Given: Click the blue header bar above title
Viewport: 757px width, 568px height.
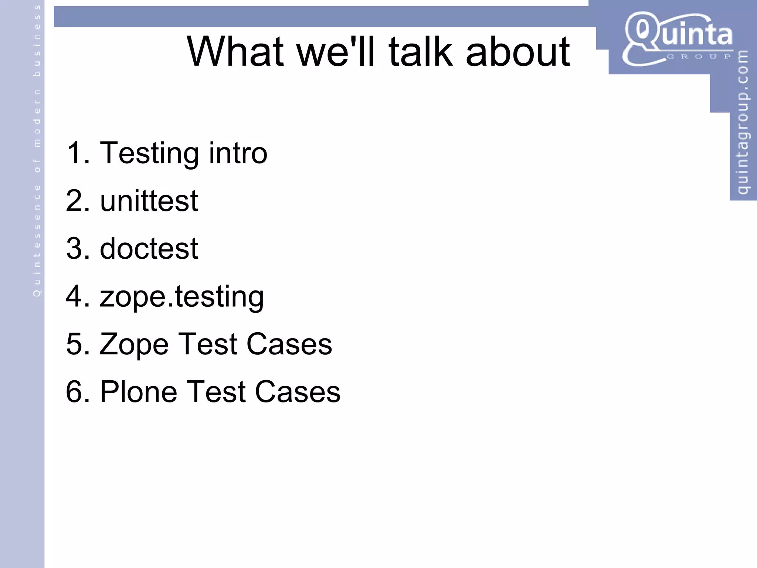Looking at the screenshot, I should (321, 17).
